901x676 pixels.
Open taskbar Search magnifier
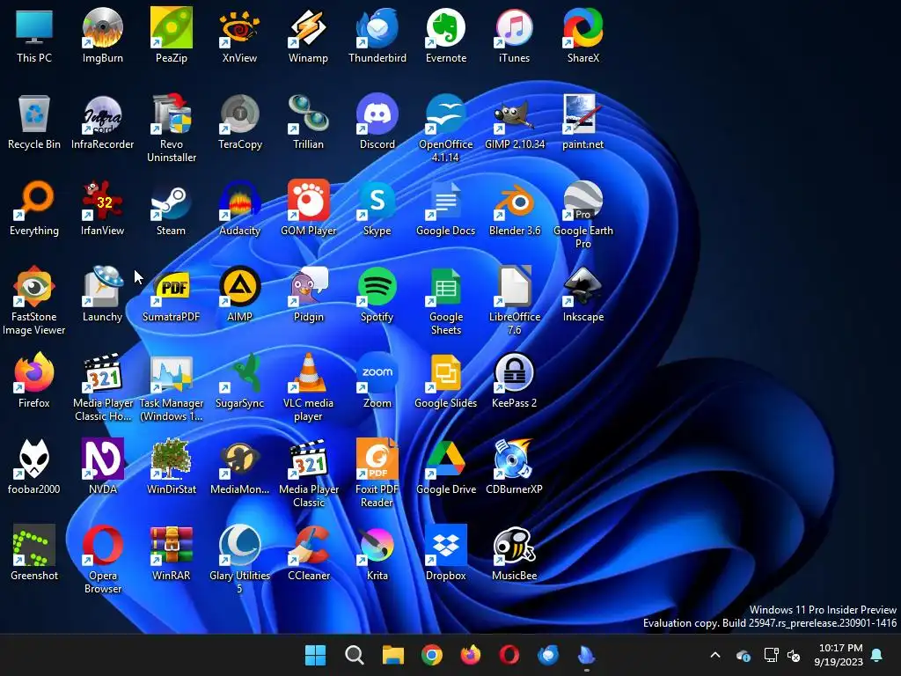click(354, 655)
